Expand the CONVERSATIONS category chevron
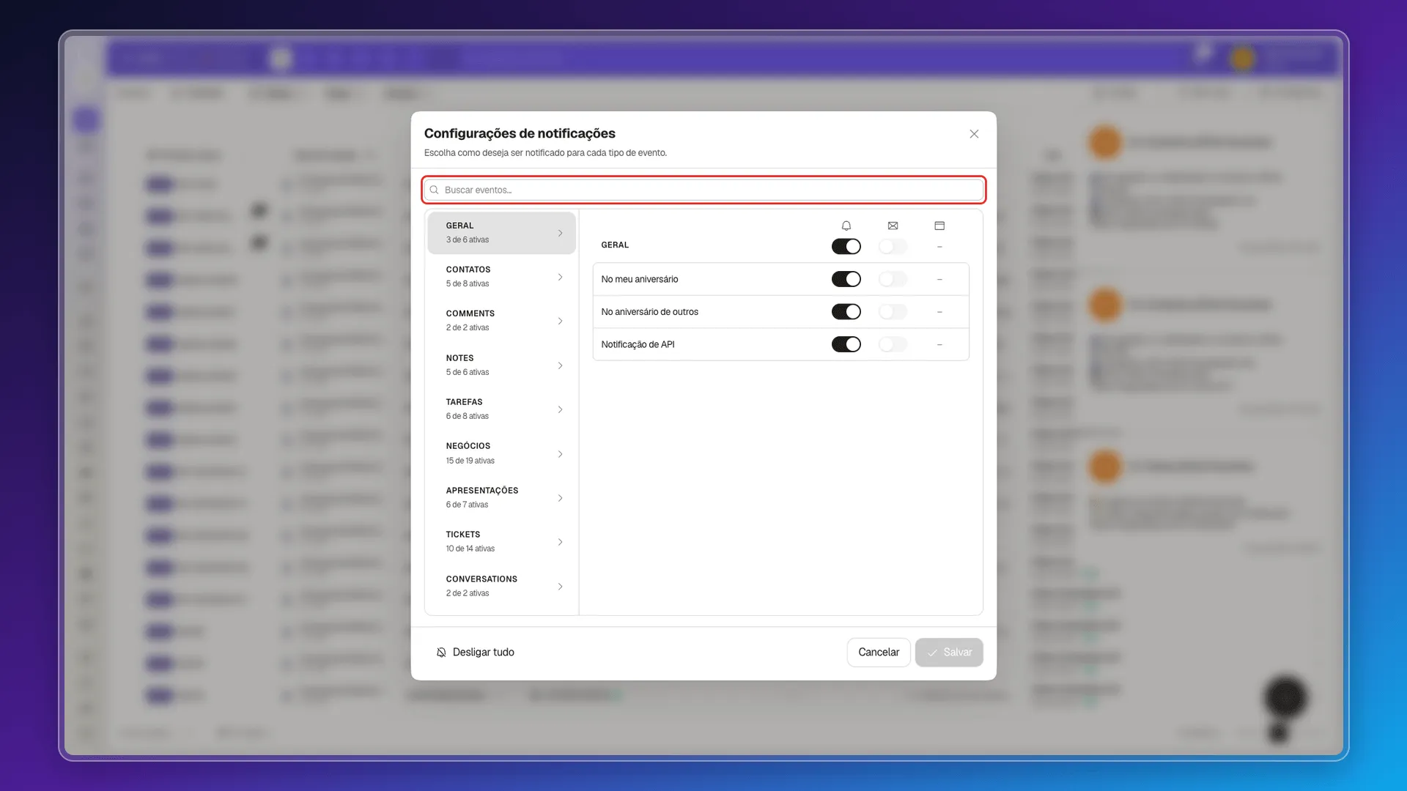This screenshot has height=791, width=1407. coord(560,587)
